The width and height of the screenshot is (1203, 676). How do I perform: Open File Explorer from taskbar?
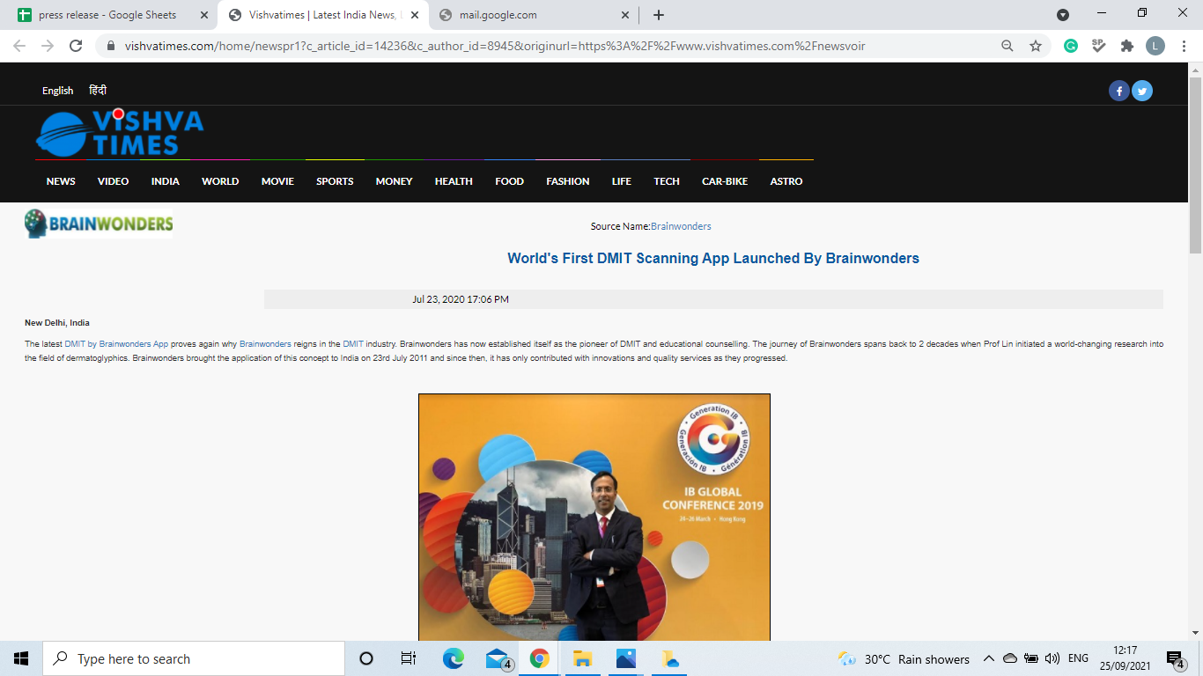(582, 658)
